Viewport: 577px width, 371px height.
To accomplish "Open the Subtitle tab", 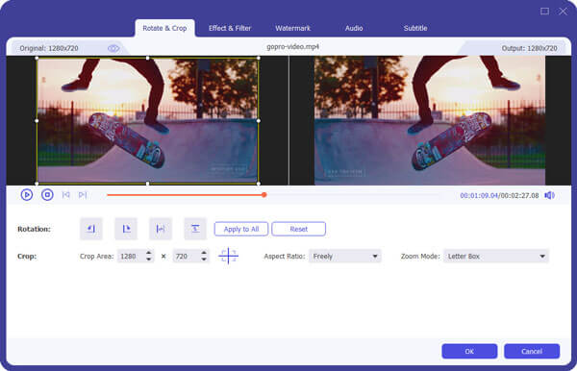I will (x=415, y=28).
